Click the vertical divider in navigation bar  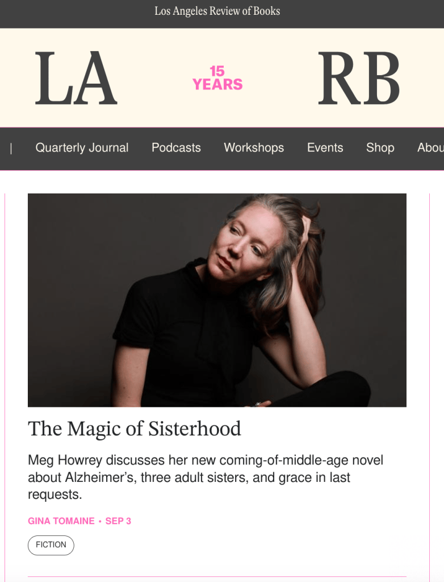point(11,148)
